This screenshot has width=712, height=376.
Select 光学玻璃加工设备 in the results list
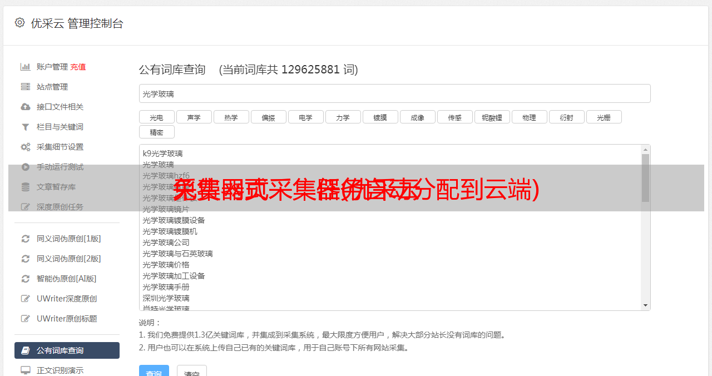pos(174,276)
